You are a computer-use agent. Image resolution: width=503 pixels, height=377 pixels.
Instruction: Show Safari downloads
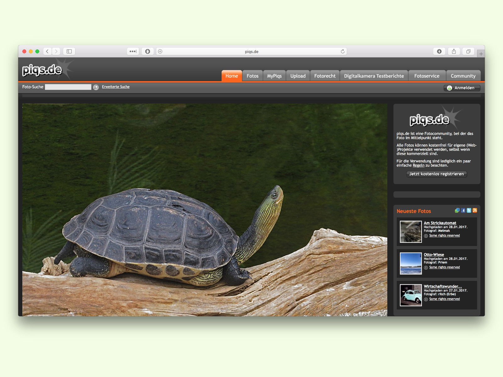tap(439, 51)
